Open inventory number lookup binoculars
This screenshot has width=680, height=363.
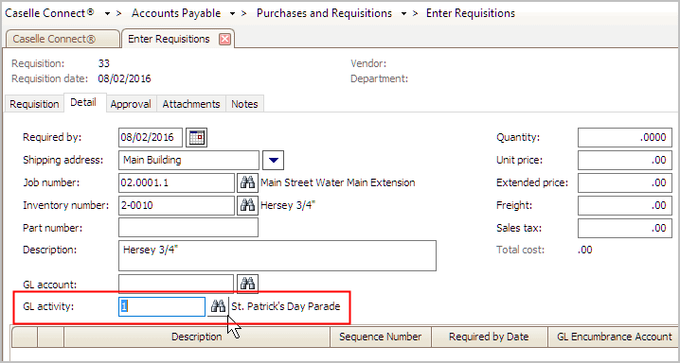coord(247,205)
